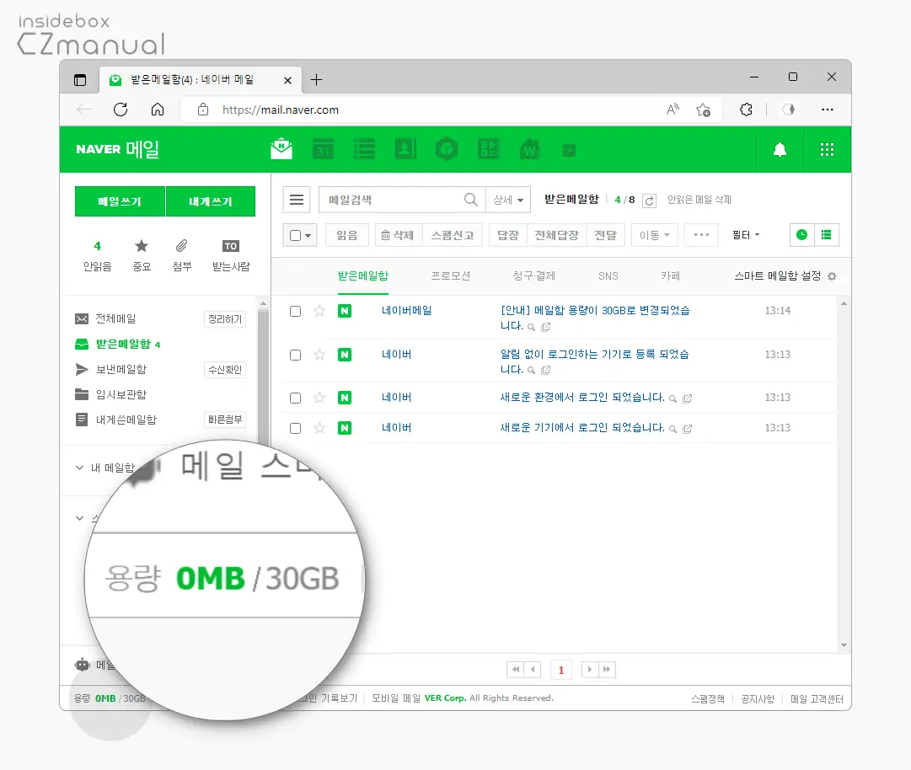Open the apps grid icon at top right
Viewport: 911px width, 770px height.
(x=827, y=148)
